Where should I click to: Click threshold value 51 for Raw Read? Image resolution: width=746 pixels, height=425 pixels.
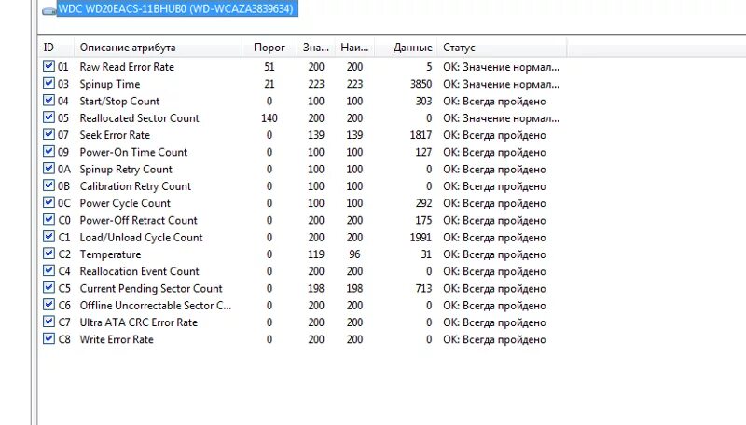[269, 67]
